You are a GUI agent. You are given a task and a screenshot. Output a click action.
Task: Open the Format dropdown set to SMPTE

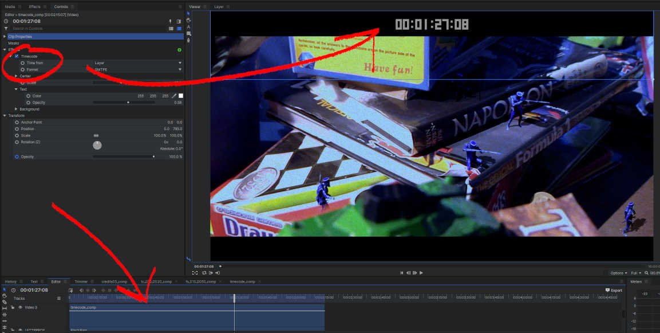coord(137,69)
